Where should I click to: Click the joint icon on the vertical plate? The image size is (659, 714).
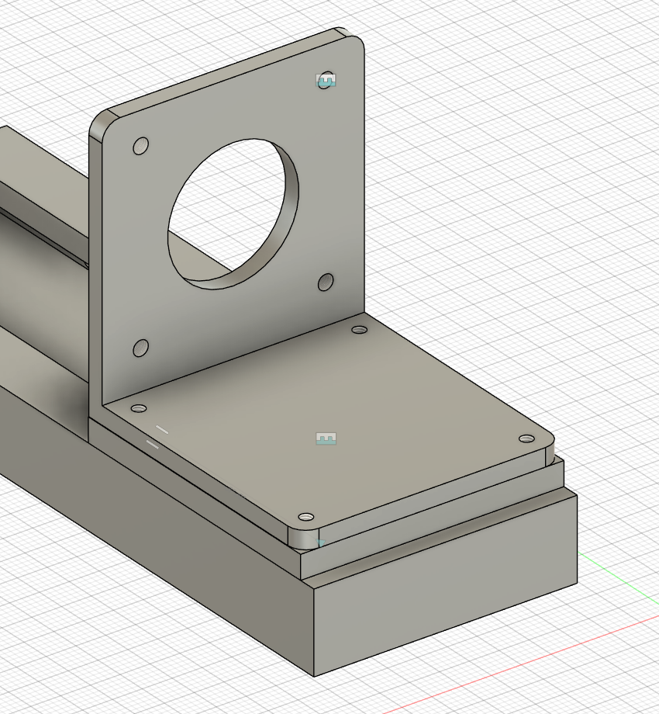click(x=326, y=79)
